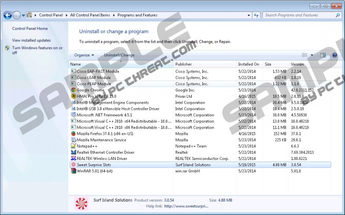Viewport: 345px width, 215px height.
Task: Click the Notepad++ program icon
Action: click(x=74, y=146)
